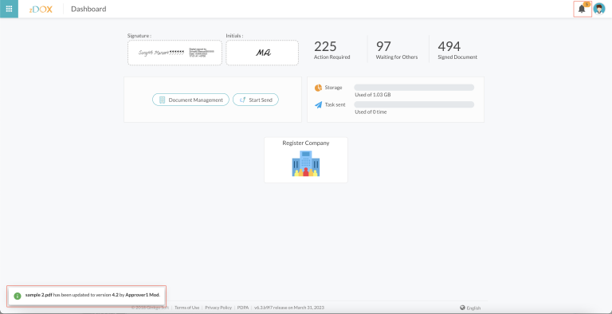Open the Privacy Policy link
The image size is (612, 314).
pyautogui.click(x=218, y=308)
